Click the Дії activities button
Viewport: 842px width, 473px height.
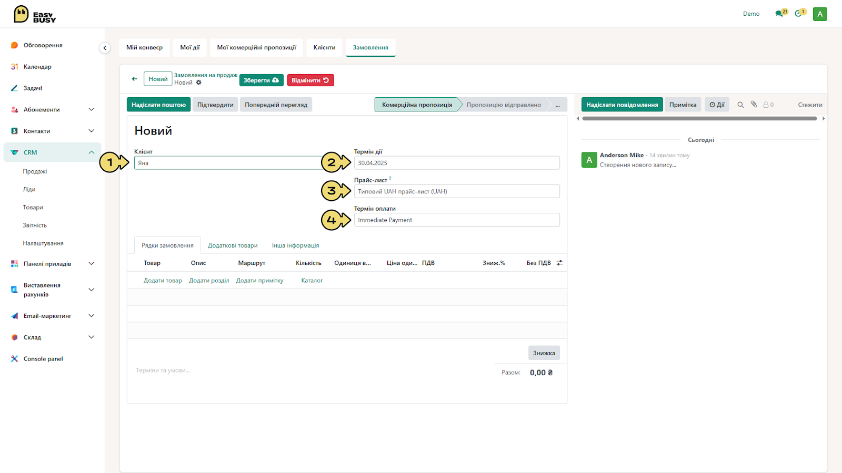[x=717, y=105]
